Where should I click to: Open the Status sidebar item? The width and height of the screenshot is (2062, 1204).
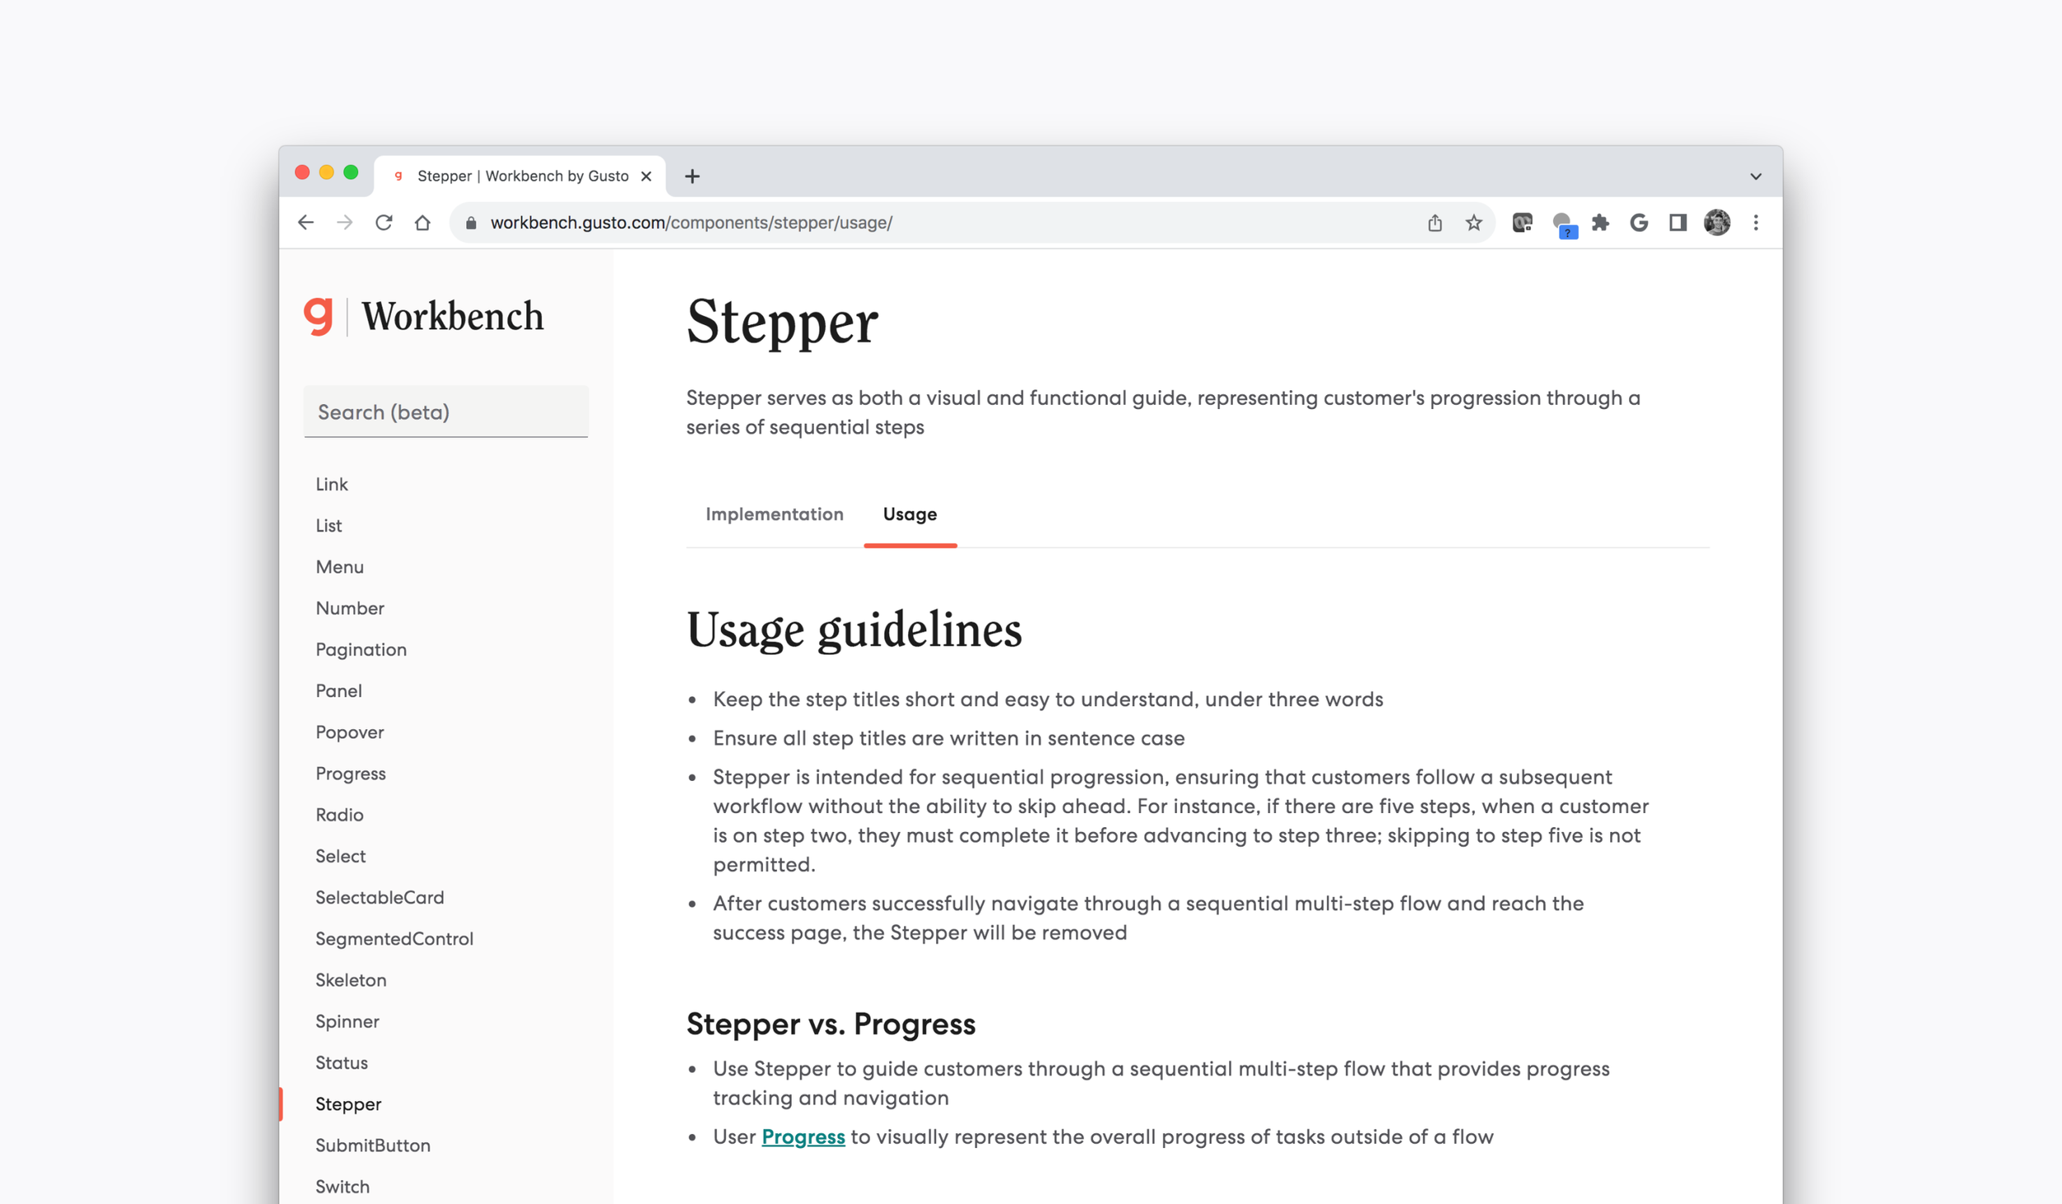[x=341, y=1062]
